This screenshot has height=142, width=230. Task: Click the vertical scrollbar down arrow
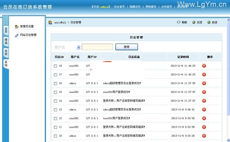click(x=228, y=140)
